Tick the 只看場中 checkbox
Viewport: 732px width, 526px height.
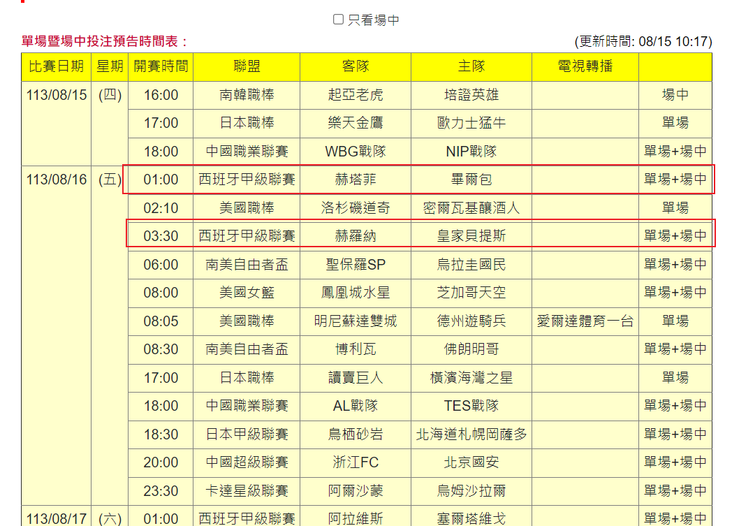(339, 19)
